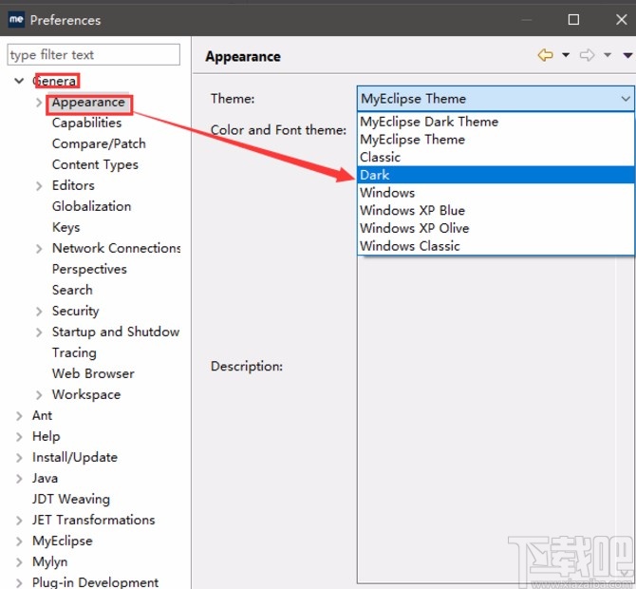Viewport: 636px width, 589px height.
Task: Choose the Classic theme option
Action: pyautogui.click(x=496, y=157)
